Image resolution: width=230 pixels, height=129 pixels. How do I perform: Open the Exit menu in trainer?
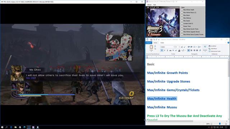pos(155,5)
